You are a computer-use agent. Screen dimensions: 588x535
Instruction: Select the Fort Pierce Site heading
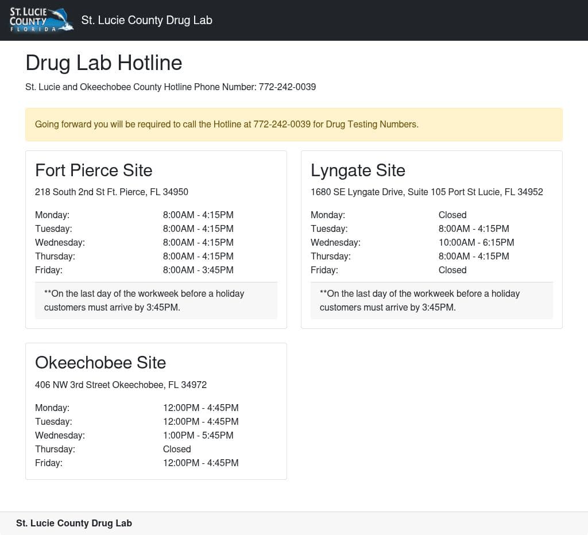94,170
